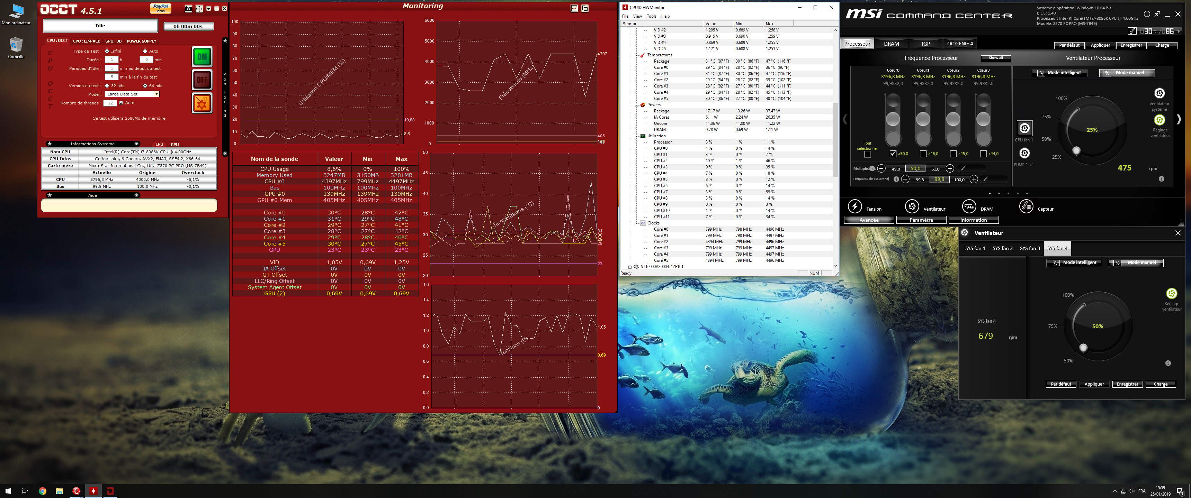Check the Tout sélectionner checkbox
The image size is (1191, 498).
(x=867, y=154)
